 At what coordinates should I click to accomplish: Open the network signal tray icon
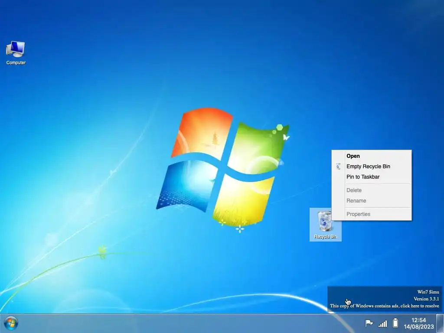click(x=382, y=323)
